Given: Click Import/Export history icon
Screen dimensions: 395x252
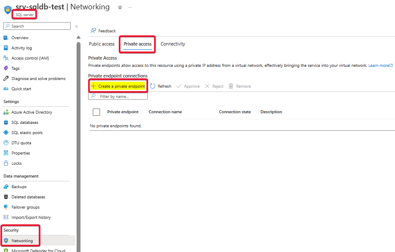Looking at the screenshot, I should coord(6,217).
